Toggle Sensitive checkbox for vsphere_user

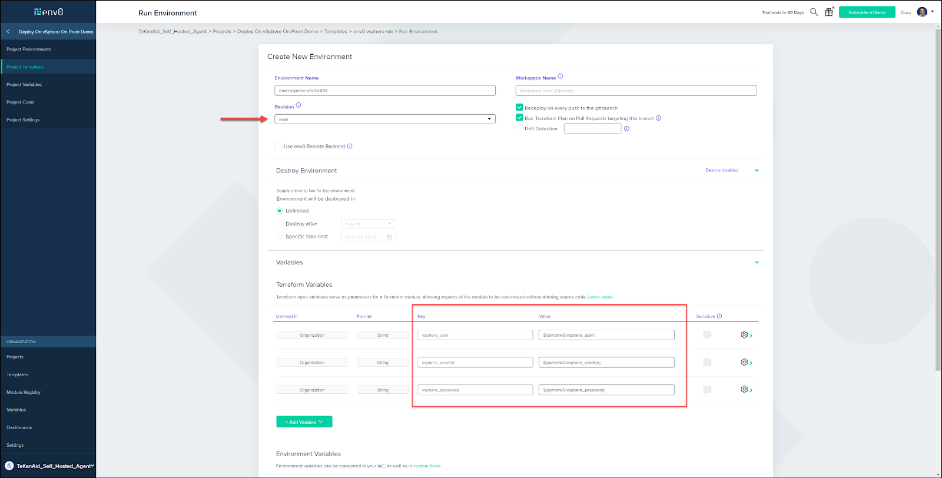tap(707, 335)
